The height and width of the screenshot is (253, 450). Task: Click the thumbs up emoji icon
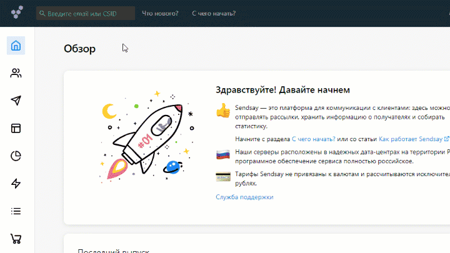pyautogui.click(x=222, y=111)
